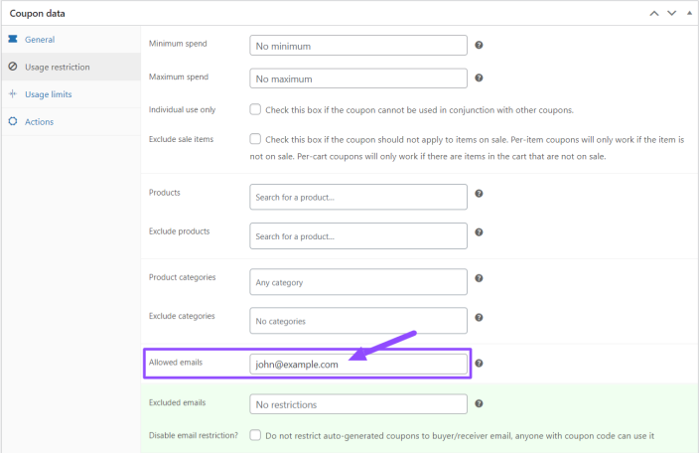
Task: Click the Allowed emails input field
Action: (358, 365)
